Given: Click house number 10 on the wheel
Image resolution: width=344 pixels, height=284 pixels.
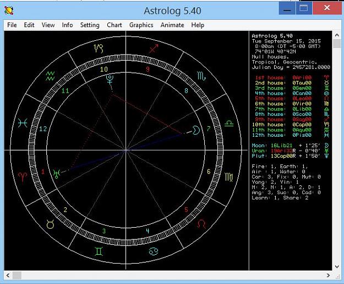Looking at the screenshot, I should coord(104,69).
